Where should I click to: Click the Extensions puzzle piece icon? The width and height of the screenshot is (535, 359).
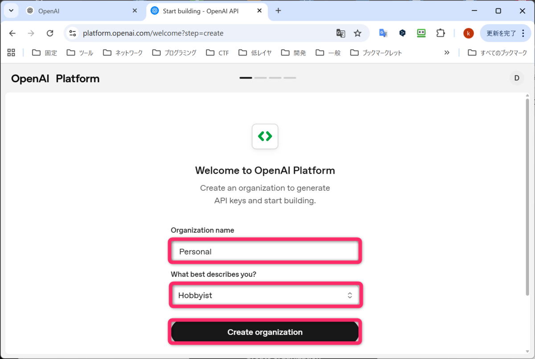pos(440,33)
